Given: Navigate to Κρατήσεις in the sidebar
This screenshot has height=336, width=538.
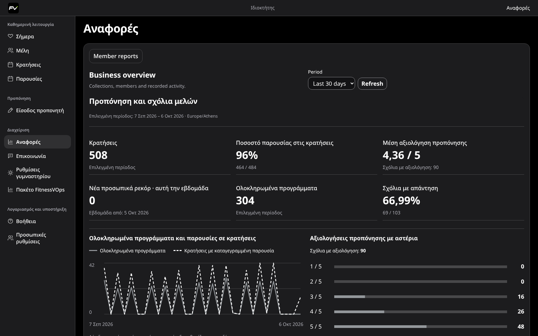Looking at the screenshot, I should 37,65.
